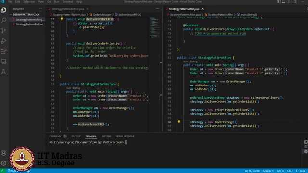The height and width of the screenshot is (173, 308).
Task: Click the minimap in left editor
Action: pyautogui.click(x=154, y=27)
